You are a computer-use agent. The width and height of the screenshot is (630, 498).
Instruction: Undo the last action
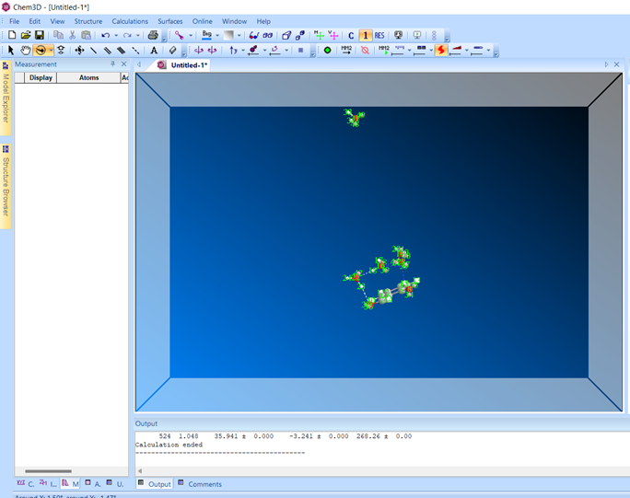tap(106, 35)
